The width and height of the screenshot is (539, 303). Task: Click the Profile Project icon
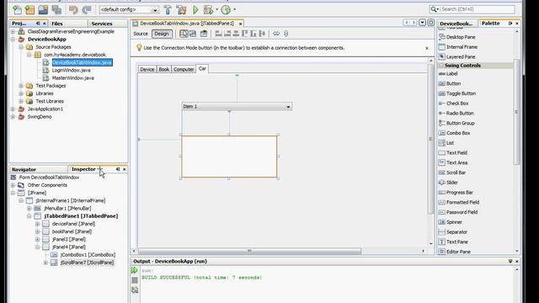pyautogui.click(x=226, y=9)
